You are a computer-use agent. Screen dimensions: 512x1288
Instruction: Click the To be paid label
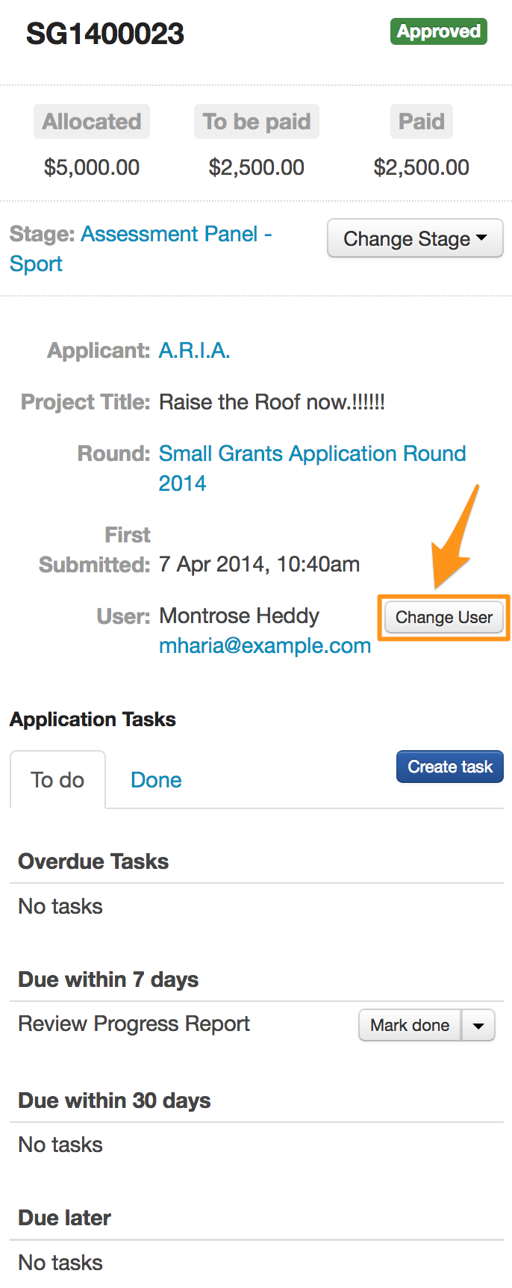(x=256, y=122)
